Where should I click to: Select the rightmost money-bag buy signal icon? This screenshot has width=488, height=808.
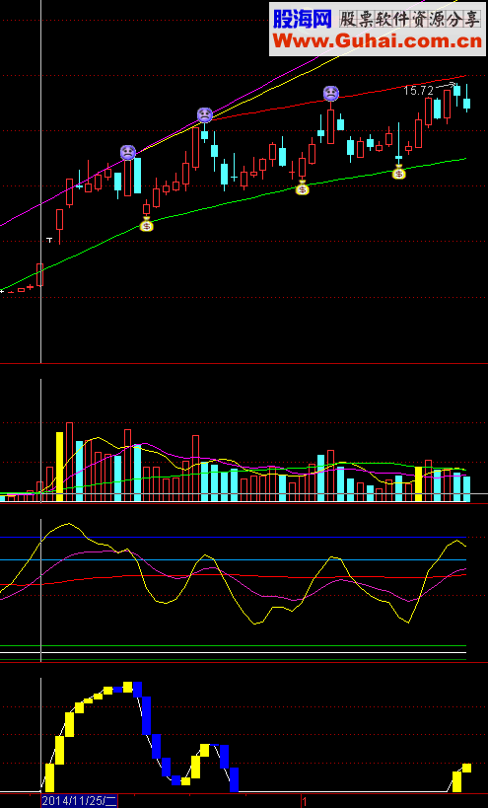tap(399, 172)
